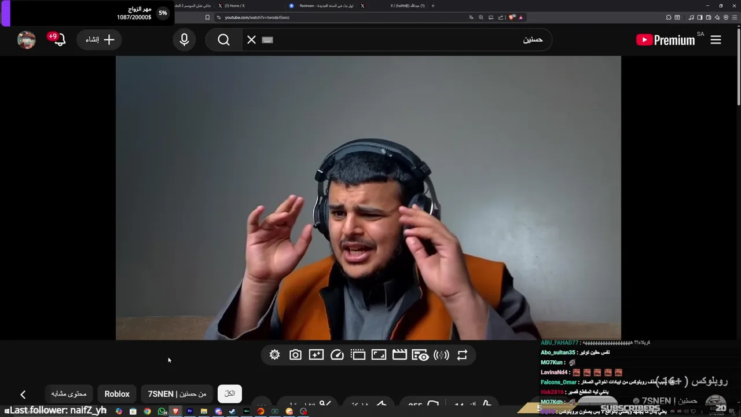Open the Brave Shields lion icon
This screenshot has width=741, height=417.
pyautogui.click(x=512, y=17)
